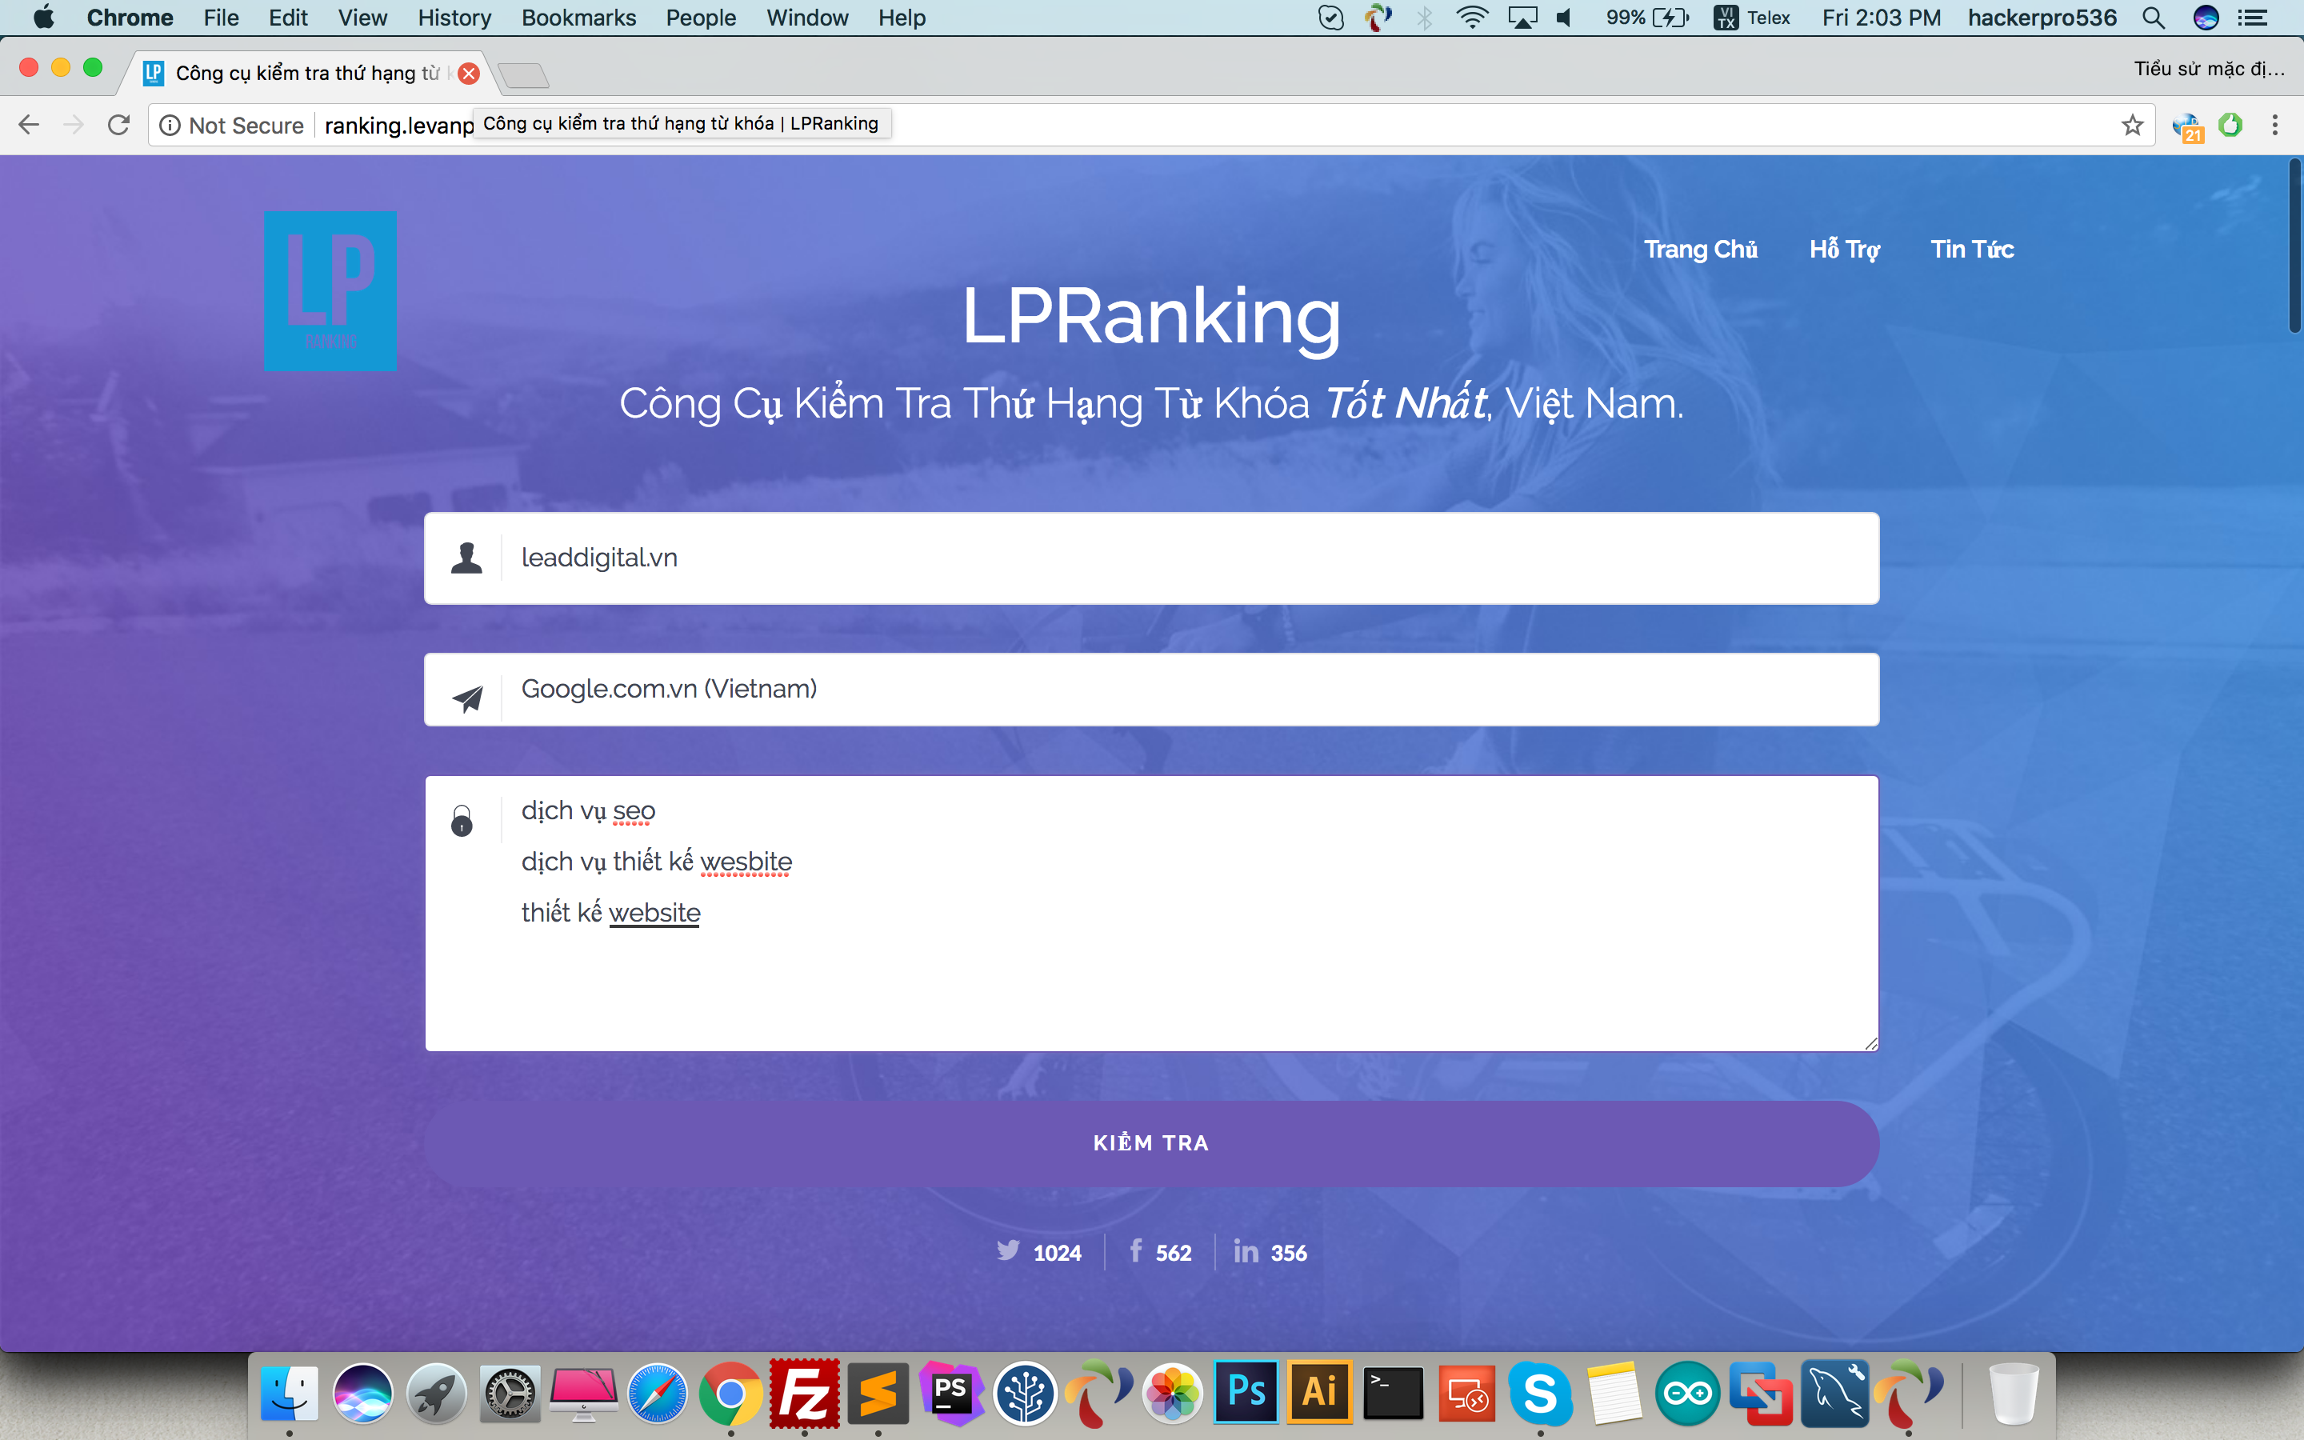Open Chrome's three-dot menu
The image size is (2304, 1440).
pyautogui.click(x=2274, y=125)
